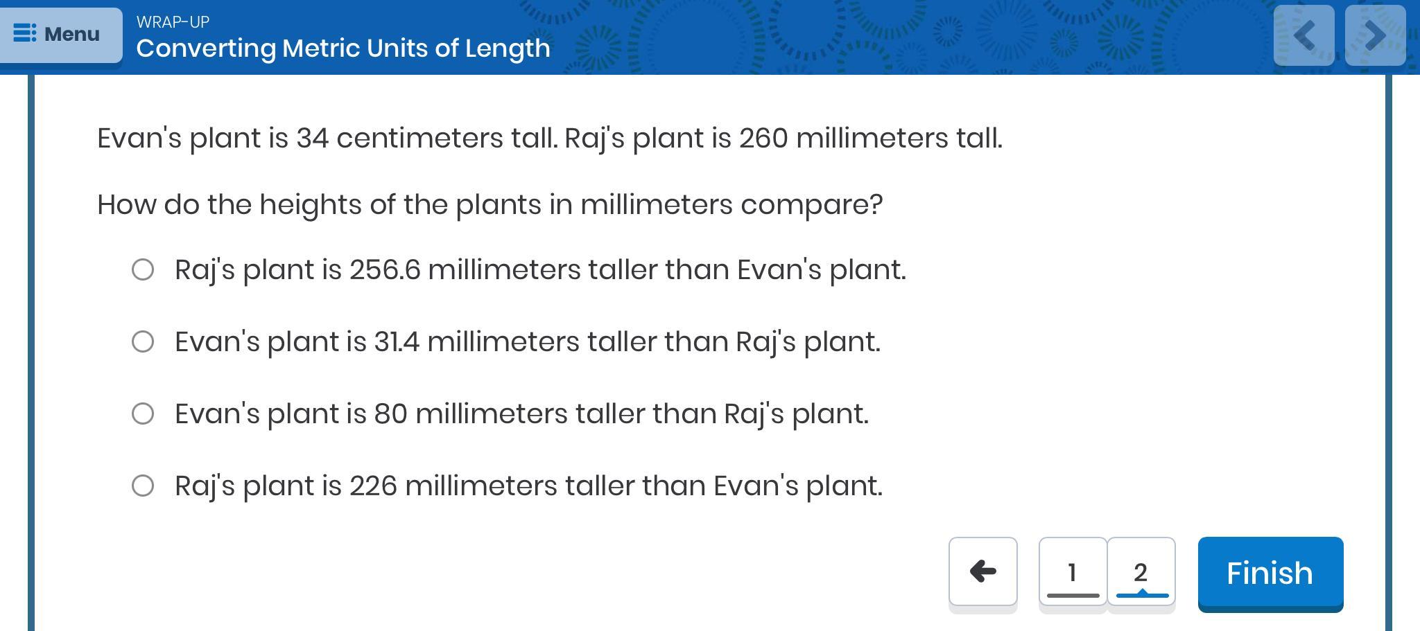
Task: Click the 'Converting Metric Units of Length' title
Action: click(x=343, y=48)
